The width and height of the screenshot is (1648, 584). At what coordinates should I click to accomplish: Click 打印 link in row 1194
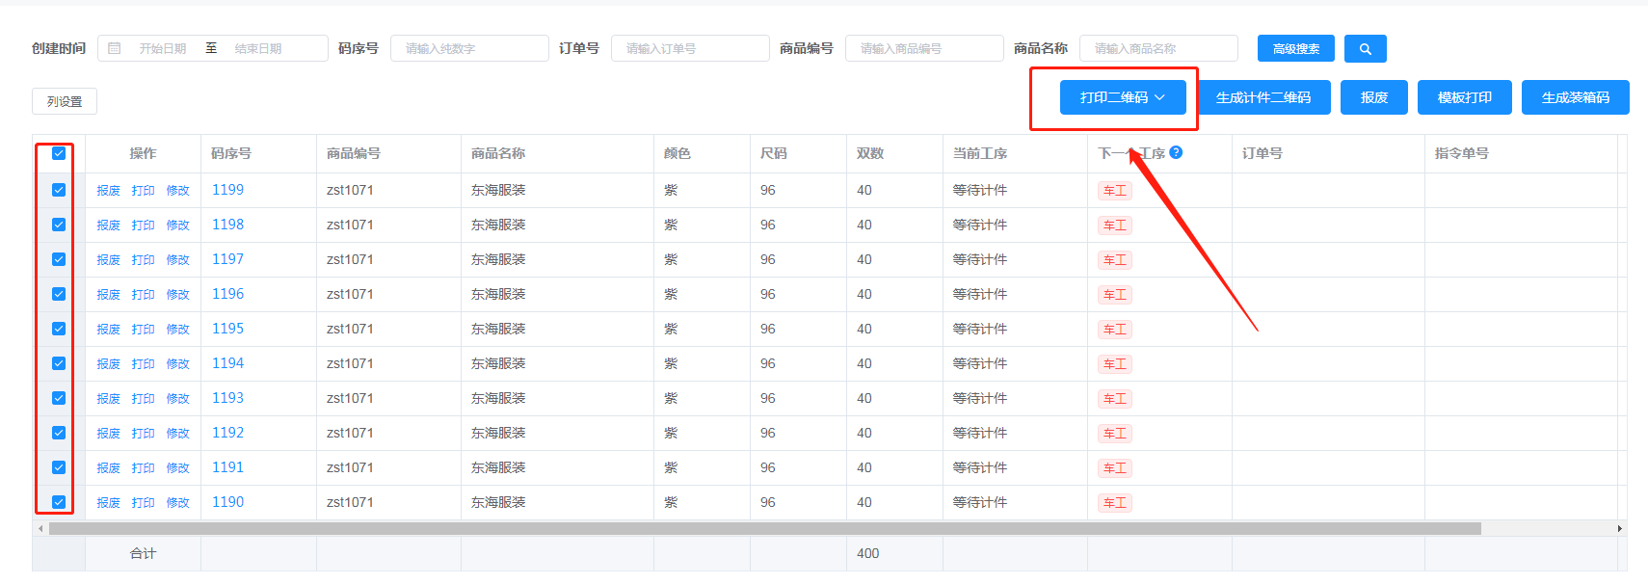tap(143, 364)
